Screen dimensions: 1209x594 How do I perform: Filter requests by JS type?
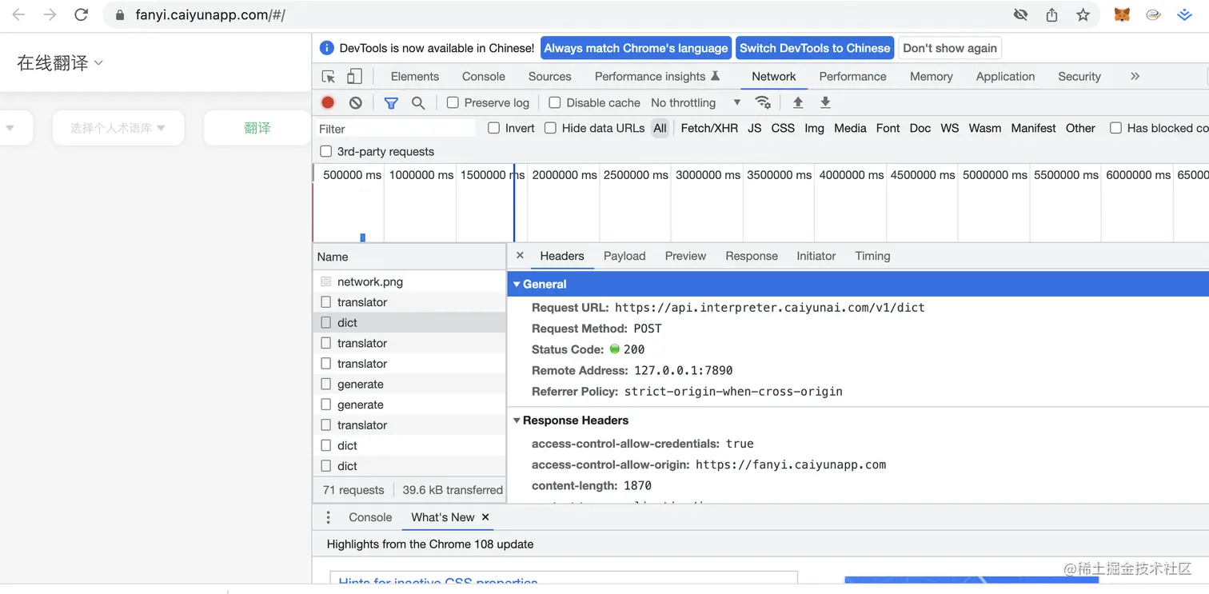[x=754, y=128]
